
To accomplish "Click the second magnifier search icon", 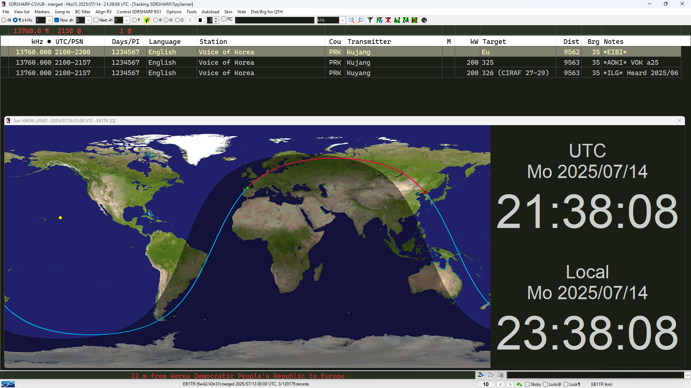I will click(x=360, y=20).
